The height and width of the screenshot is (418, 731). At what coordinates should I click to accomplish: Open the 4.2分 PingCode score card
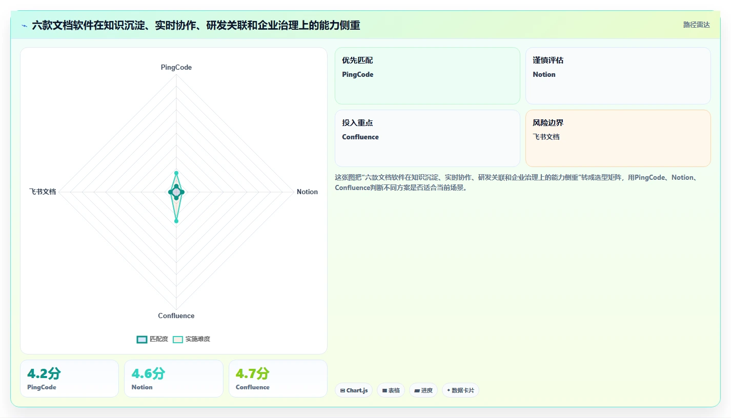pyautogui.click(x=69, y=379)
